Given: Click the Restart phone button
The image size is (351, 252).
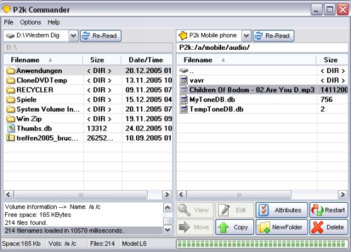Looking at the screenshot, I should [328, 210].
